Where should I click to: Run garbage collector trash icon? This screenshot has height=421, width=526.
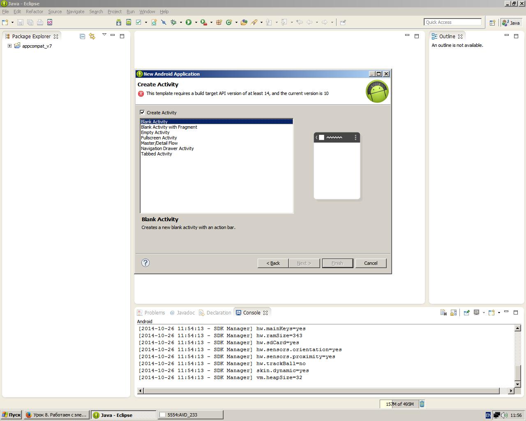pyautogui.click(x=422, y=404)
